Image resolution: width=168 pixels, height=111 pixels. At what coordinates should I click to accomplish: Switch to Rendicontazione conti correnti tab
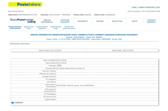coord(15,28)
